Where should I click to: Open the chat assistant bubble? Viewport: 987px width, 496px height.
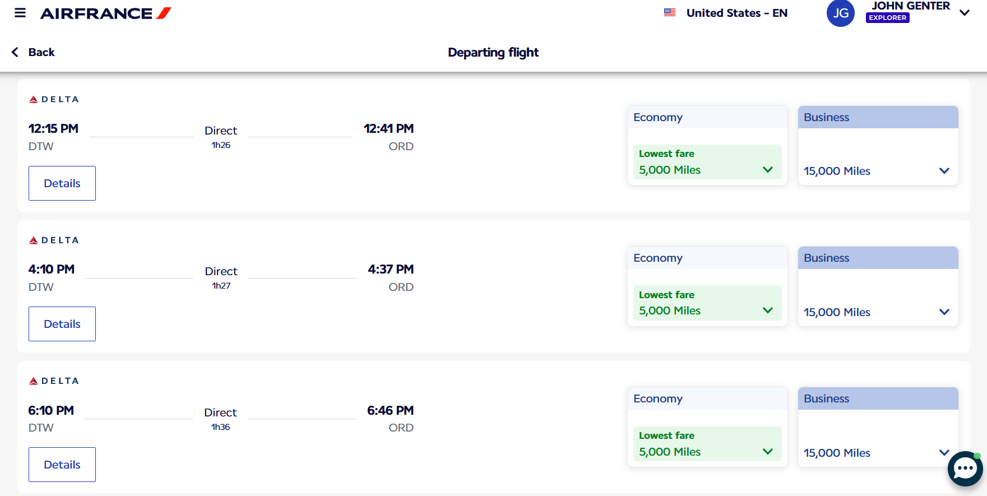tap(965, 469)
